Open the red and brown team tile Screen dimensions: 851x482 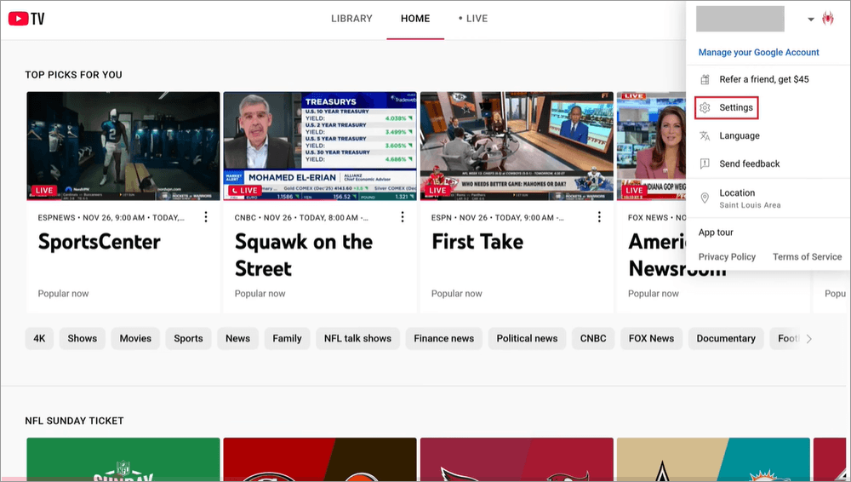click(x=320, y=460)
